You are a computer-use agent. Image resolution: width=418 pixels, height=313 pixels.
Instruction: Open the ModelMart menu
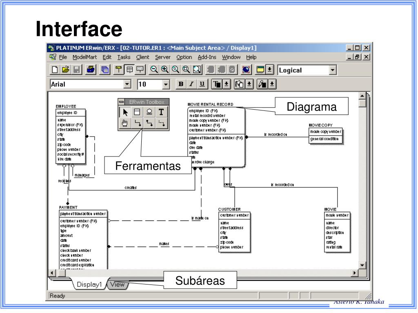tap(85, 57)
